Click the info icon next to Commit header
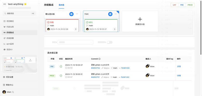Screen dimensions: 202x96 (x=100, y=59)
